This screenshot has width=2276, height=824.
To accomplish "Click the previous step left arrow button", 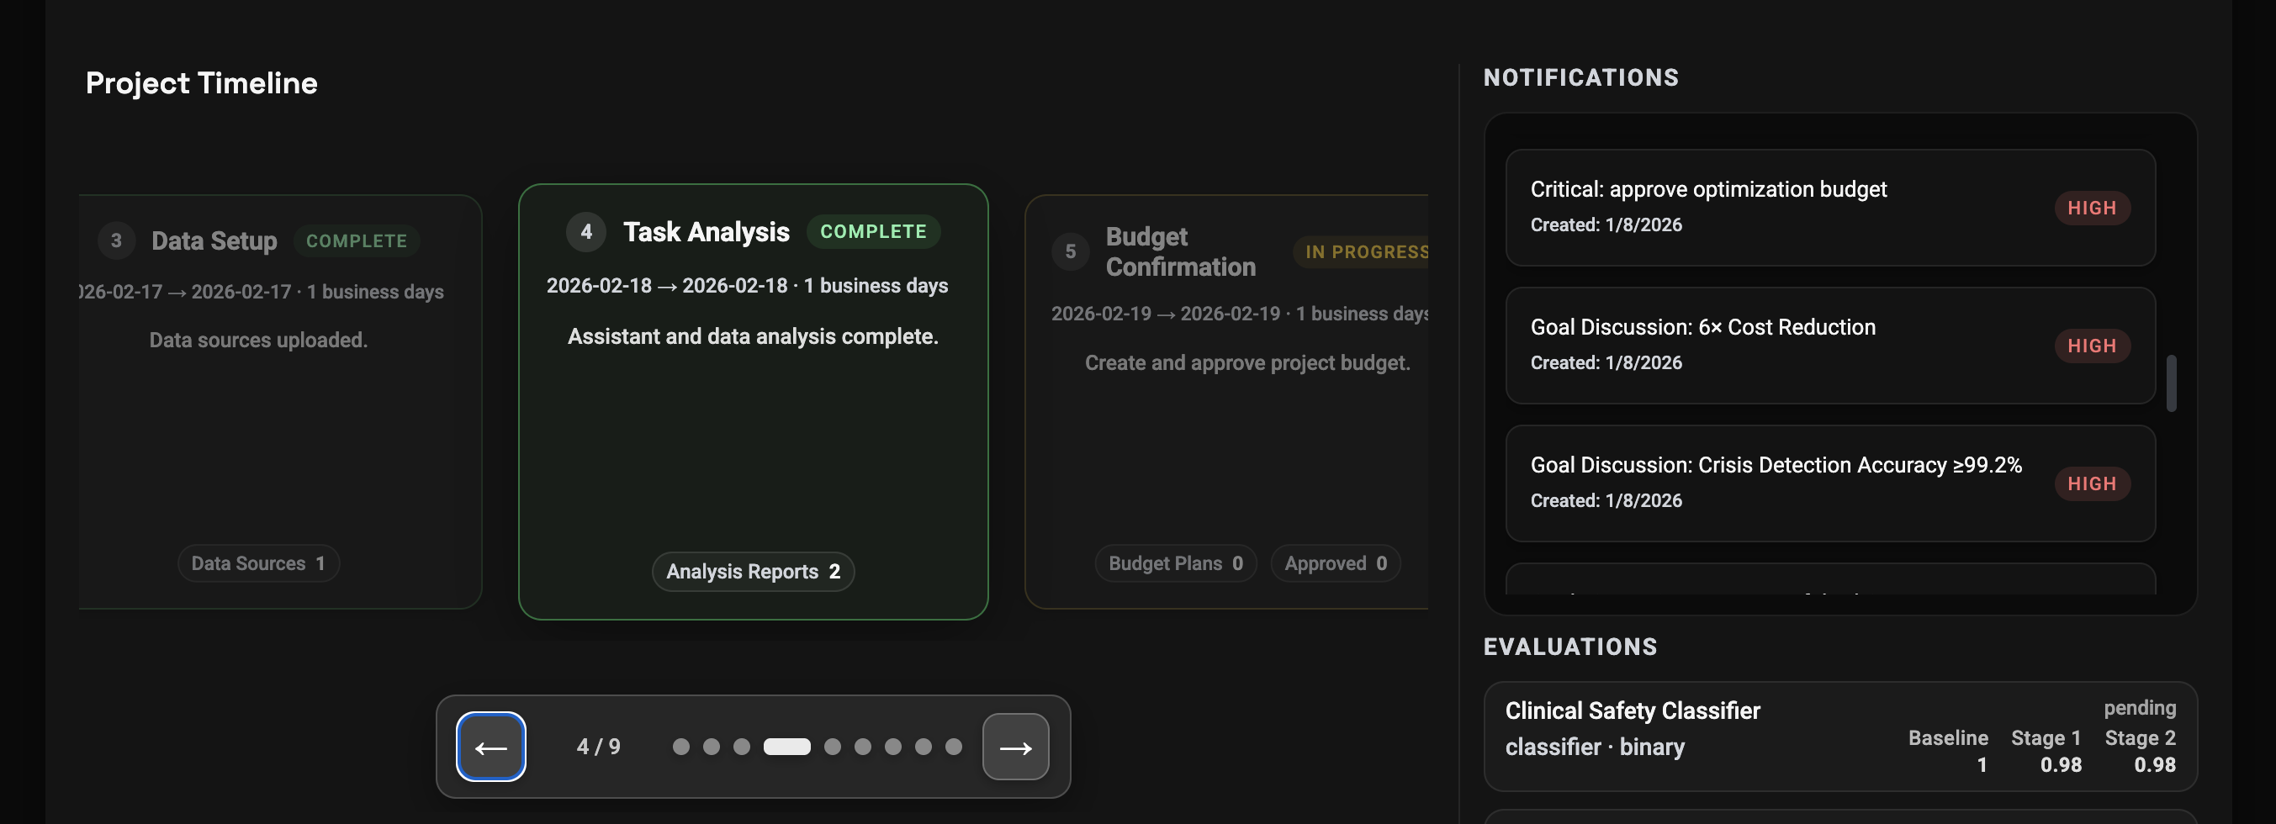I will click(490, 747).
